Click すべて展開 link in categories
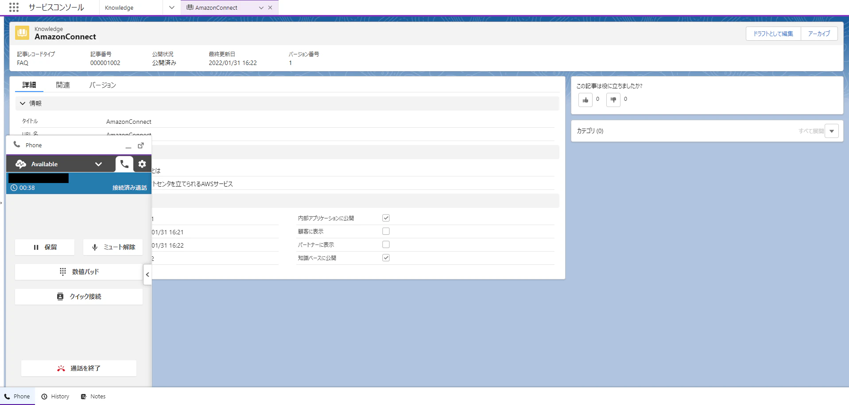The image size is (849, 405). (x=811, y=131)
